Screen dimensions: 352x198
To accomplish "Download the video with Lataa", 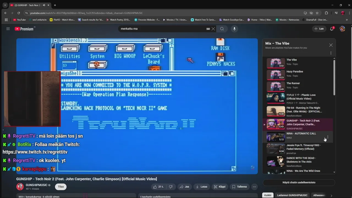I will tap(202, 187).
